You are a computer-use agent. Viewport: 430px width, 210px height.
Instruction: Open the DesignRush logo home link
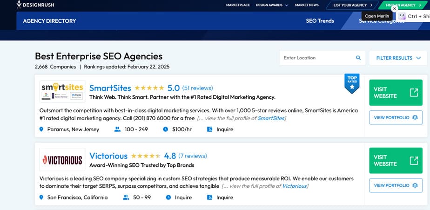point(35,4)
